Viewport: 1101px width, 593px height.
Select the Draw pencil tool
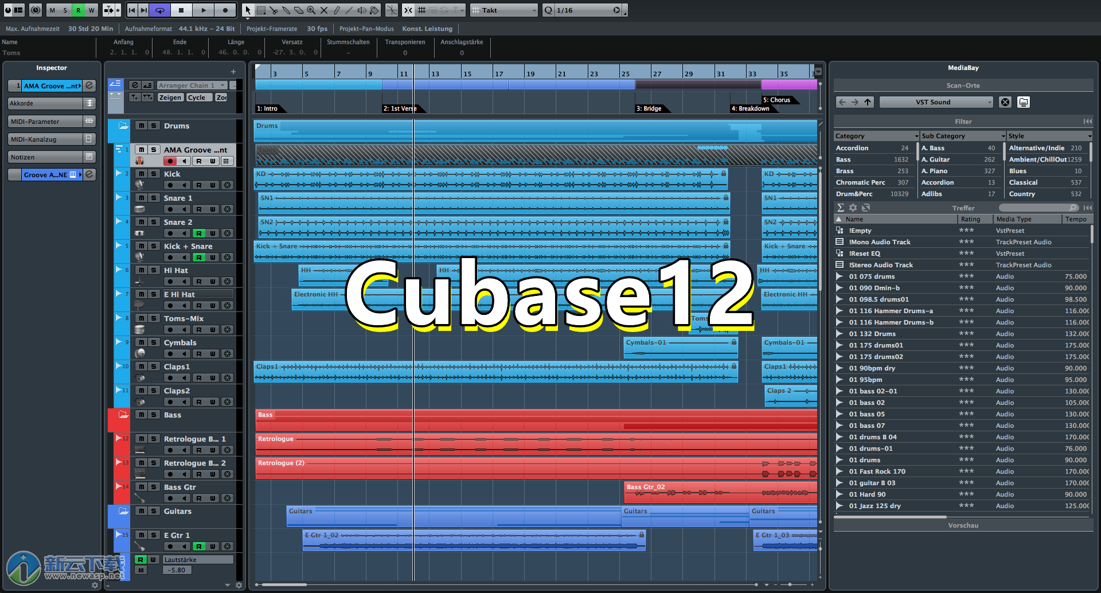pyautogui.click(x=337, y=10)
